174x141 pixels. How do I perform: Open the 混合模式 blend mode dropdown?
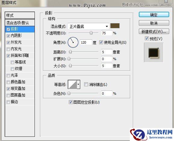(x=88, y=26)
